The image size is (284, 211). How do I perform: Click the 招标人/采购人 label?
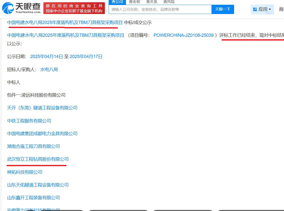point(22,70)
